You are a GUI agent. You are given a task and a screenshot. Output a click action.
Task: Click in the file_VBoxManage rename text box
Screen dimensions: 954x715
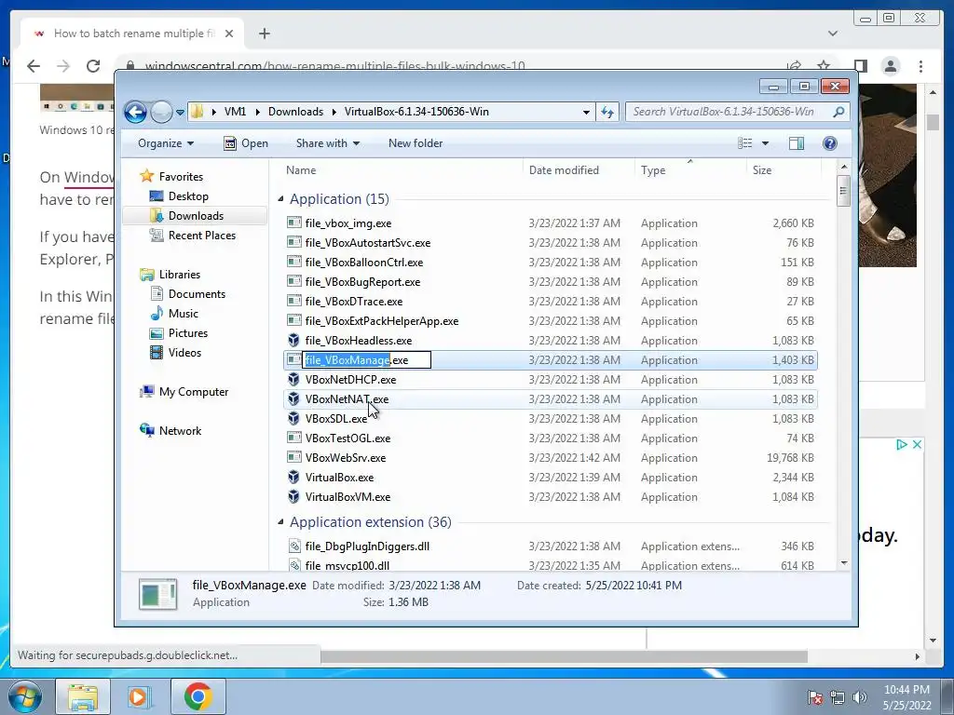click(367, 360)
